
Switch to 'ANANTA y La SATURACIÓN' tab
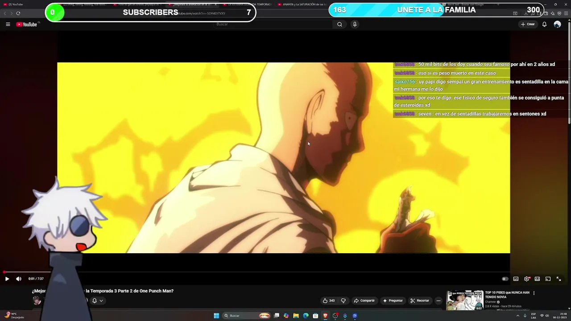point(302,4)
